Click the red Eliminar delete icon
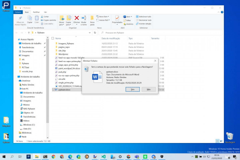Viewport: 240px width, 160px height. pyautogui.click(x=77, y=18)
